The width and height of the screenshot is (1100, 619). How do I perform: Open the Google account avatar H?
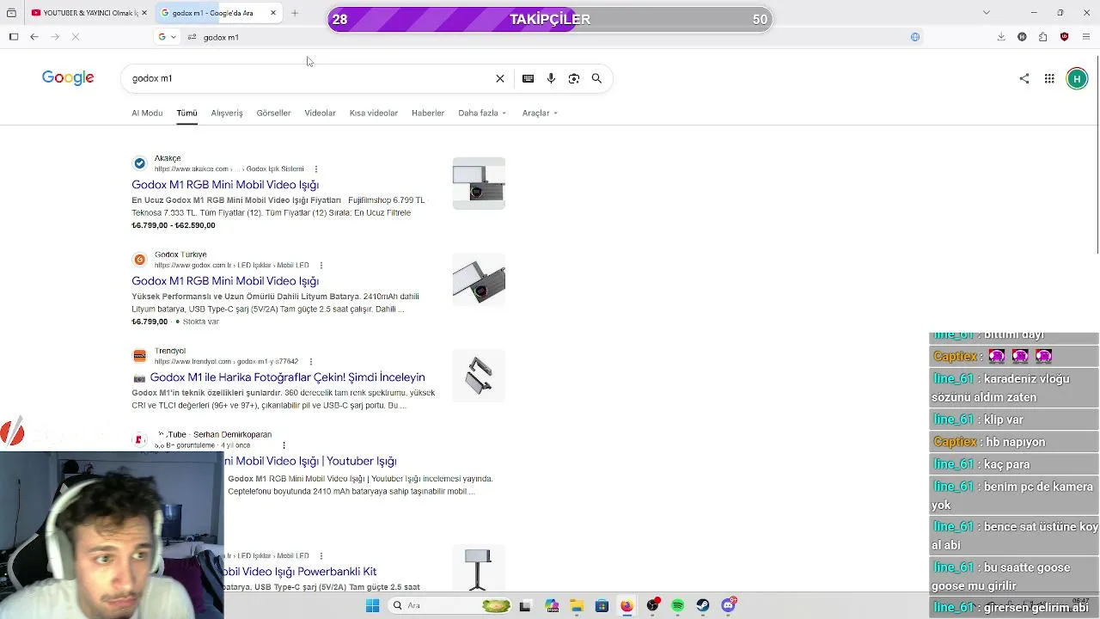click(x=1077, y=78)
